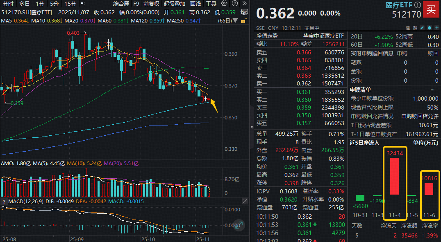
Task: Enable 超级叠加 overlay mode
Action: coord(174,3)
